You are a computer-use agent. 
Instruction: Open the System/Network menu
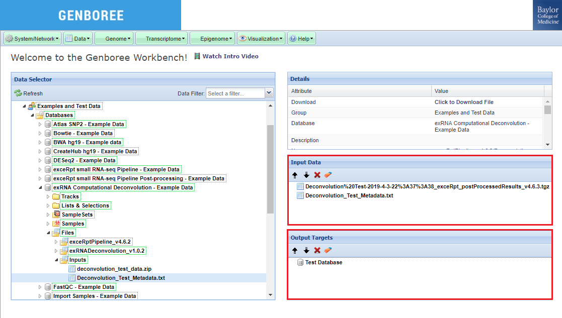[x=32, y=39]
